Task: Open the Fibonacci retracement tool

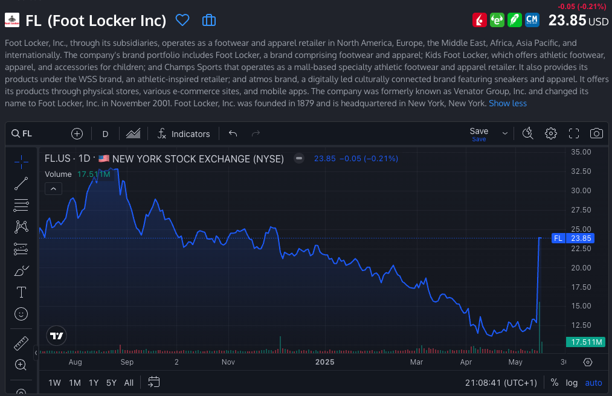Action: 21,205
